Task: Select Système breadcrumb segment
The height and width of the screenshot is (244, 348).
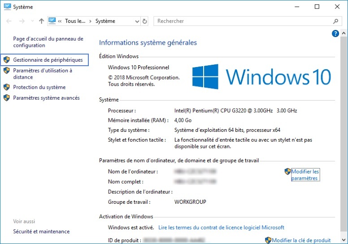Action: tap(105, 21)
